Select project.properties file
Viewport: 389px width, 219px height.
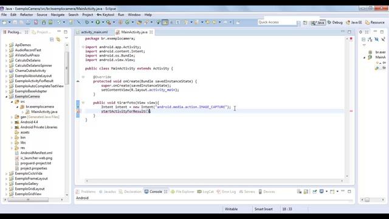33,169
